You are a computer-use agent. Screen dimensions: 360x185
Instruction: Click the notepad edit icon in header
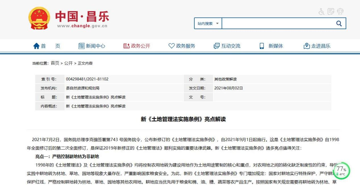331,12
